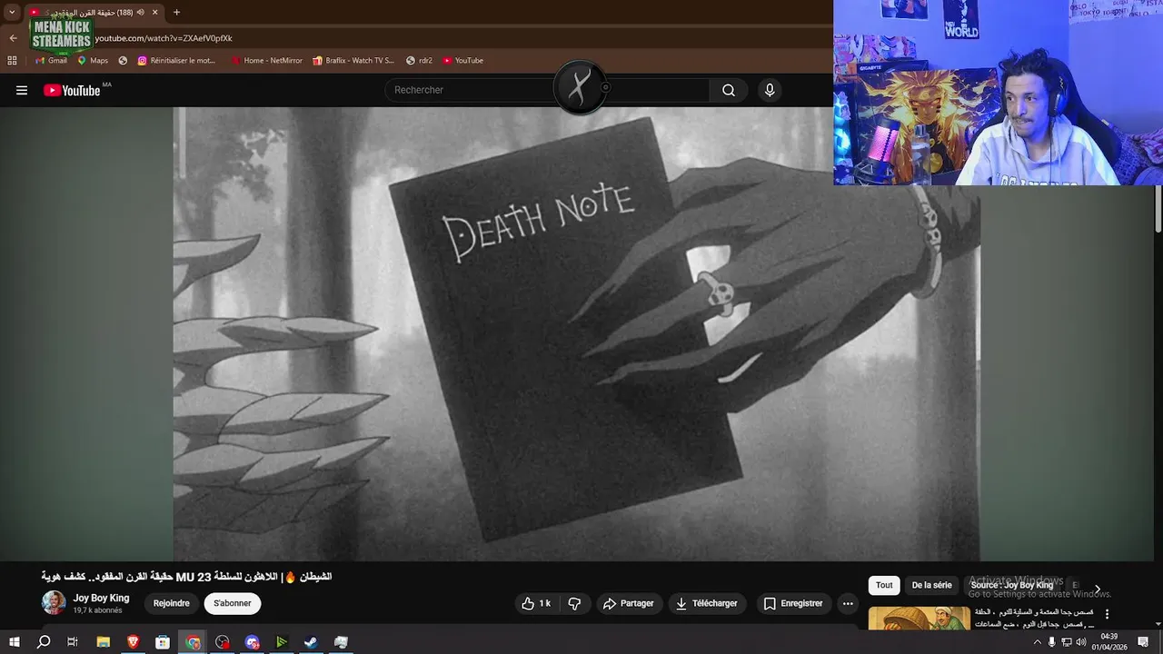Select the Tout filter chip
1163x654 pixels.
[x=884, y=585]
